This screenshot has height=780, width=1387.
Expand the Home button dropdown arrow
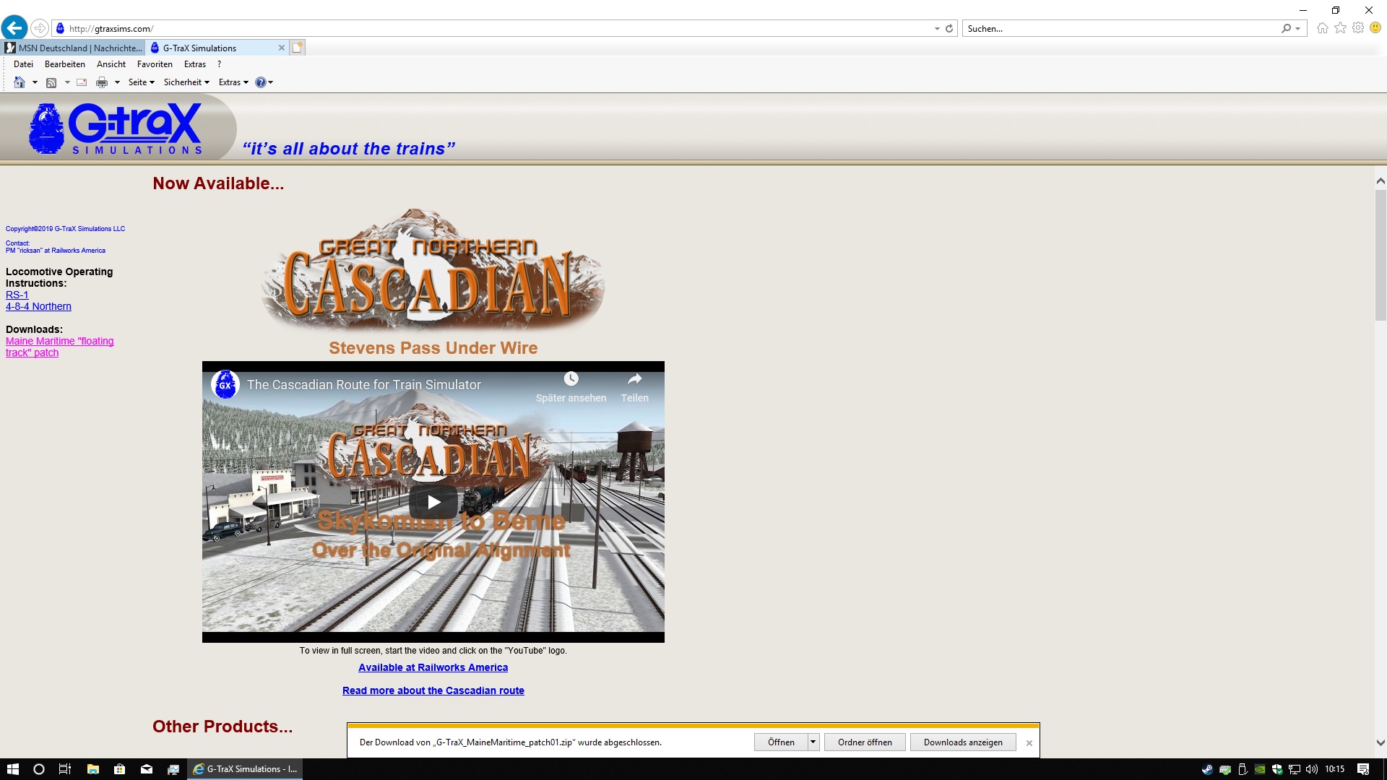35,82
